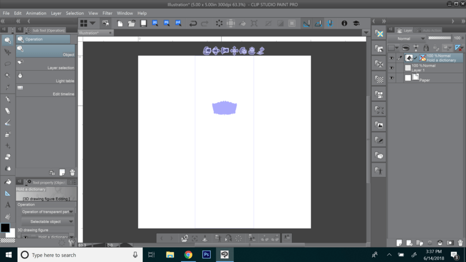Hide the 'Hold a dictionary' layer
The image size is (466, 262).
(x=392, y=58)
